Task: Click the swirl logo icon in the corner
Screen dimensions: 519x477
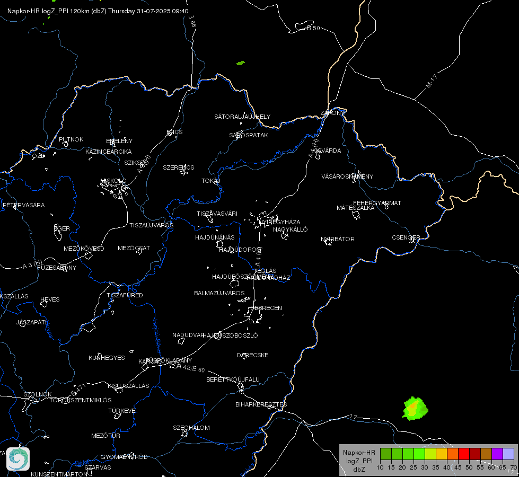Action: pyautogui.click(x=18, y=459)
